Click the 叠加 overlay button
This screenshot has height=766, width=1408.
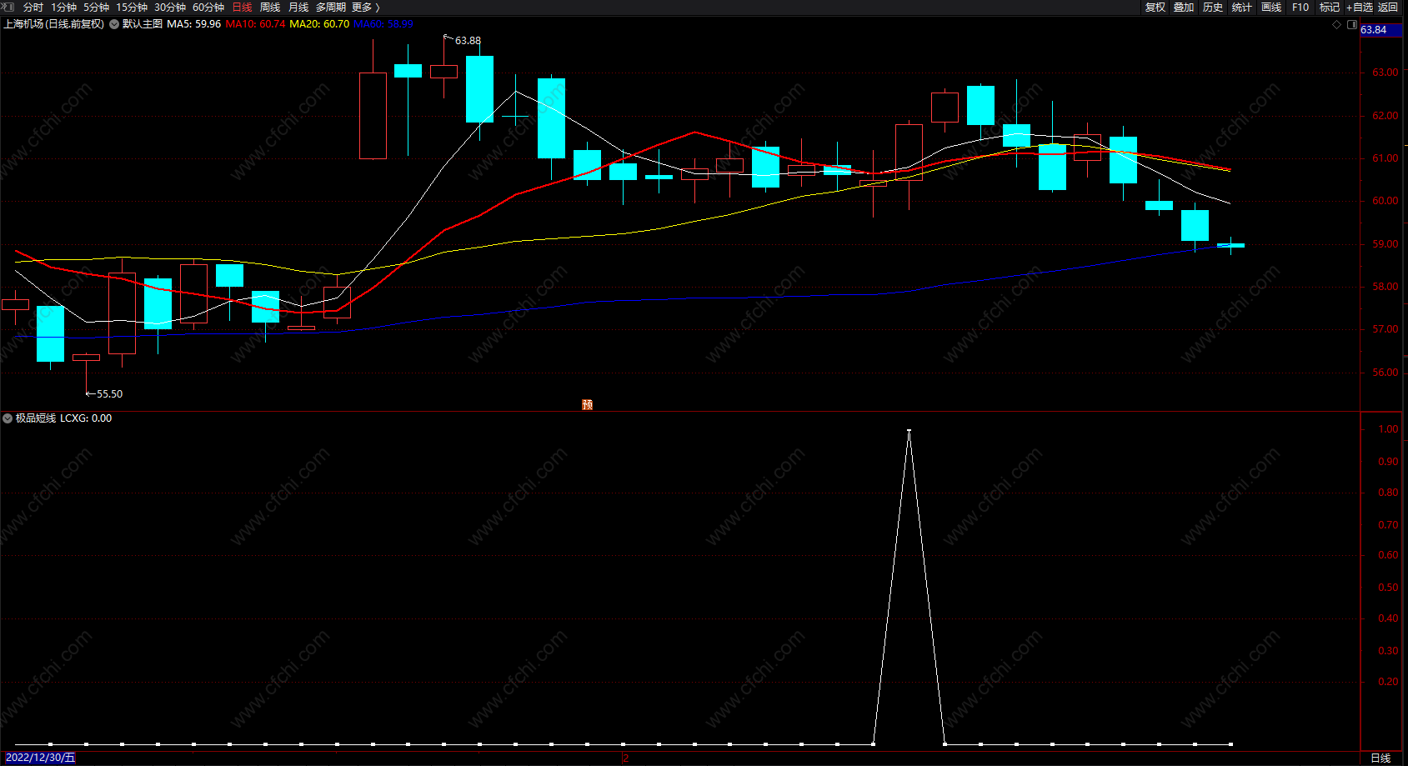1184,8
